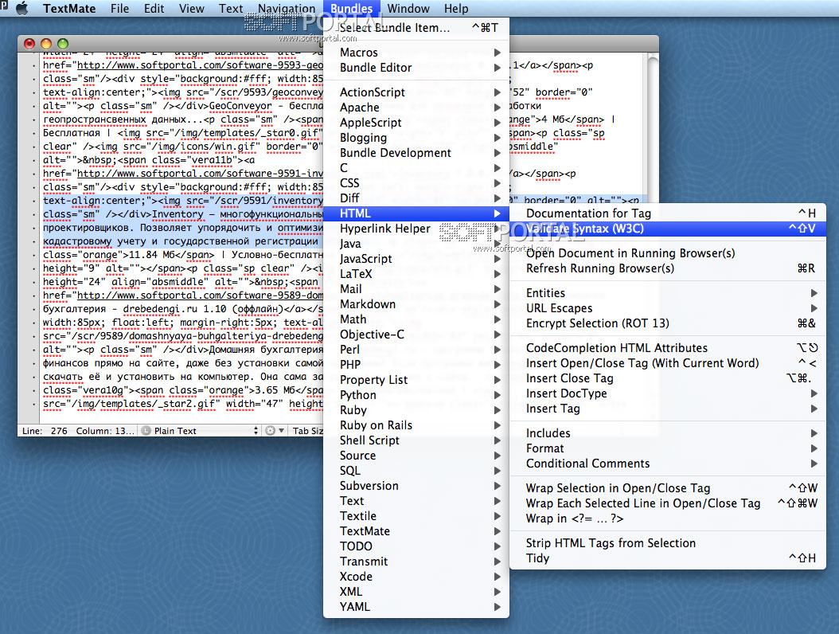Screen dimensions: 839x634
Task: Expand the Blogging bundle submenu
Action: tap(416, 138)
